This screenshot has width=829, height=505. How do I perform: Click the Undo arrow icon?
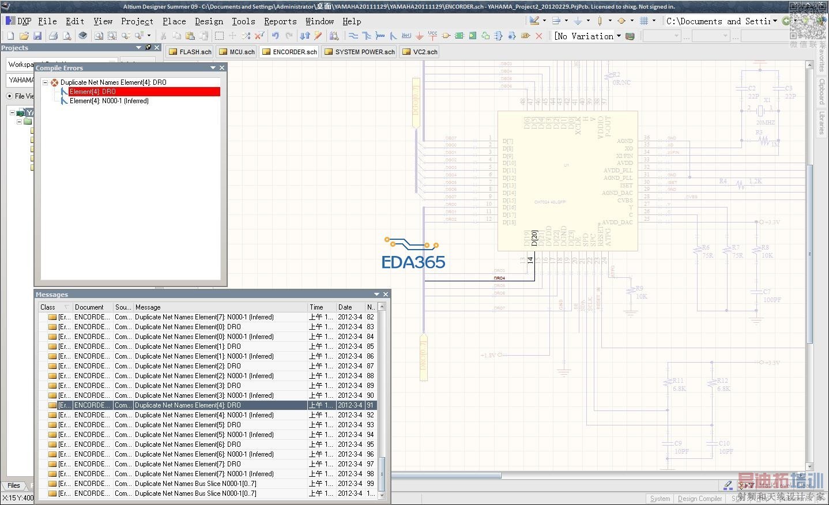click(276, 36)
